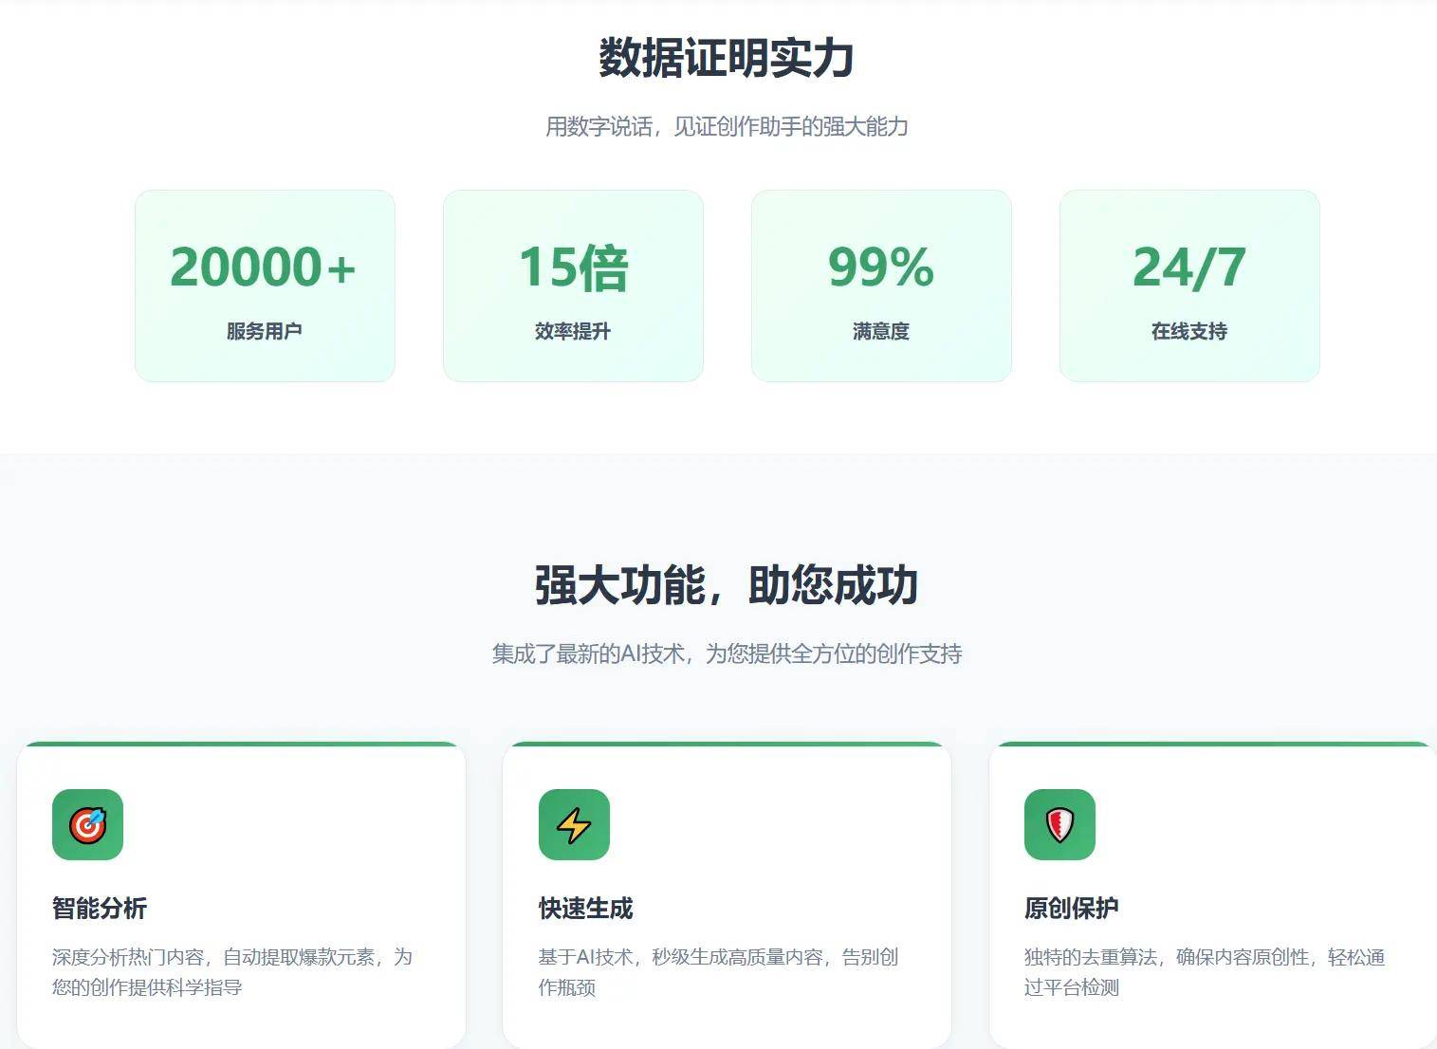Click the description starting with 深度分析热门内容
The image size is (1437, 1049).
(231, 971)
